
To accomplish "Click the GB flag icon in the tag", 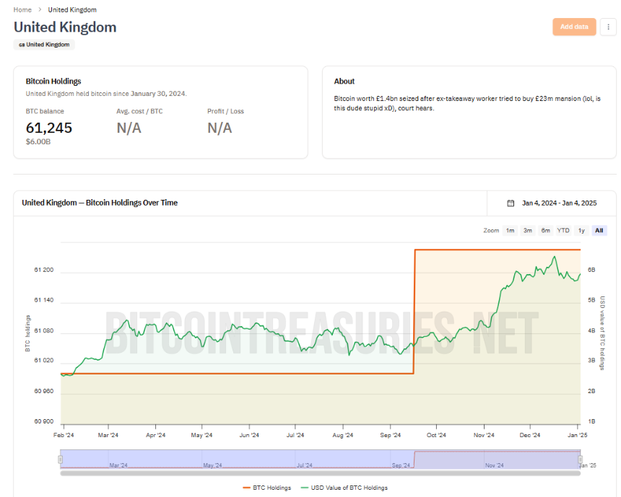I will (x=22, y=45).
